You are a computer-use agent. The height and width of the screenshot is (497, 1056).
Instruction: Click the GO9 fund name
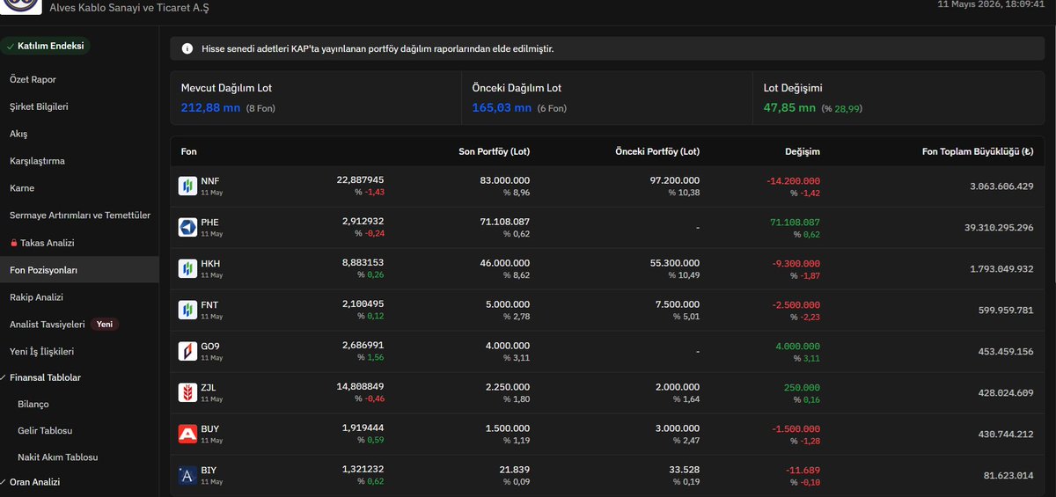[210, 347]
